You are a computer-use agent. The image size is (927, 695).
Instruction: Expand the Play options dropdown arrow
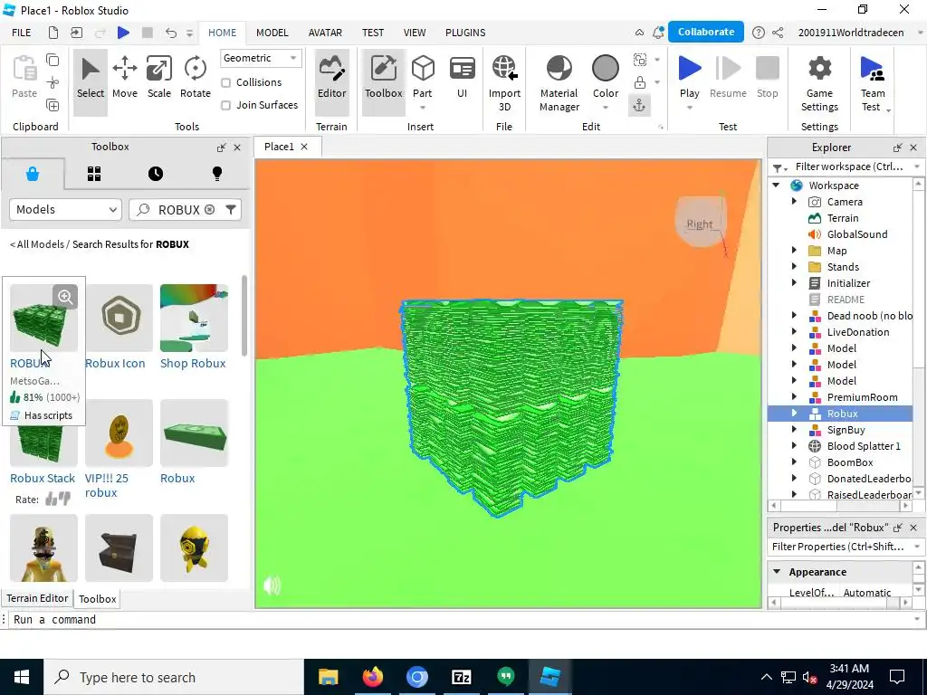689,108
